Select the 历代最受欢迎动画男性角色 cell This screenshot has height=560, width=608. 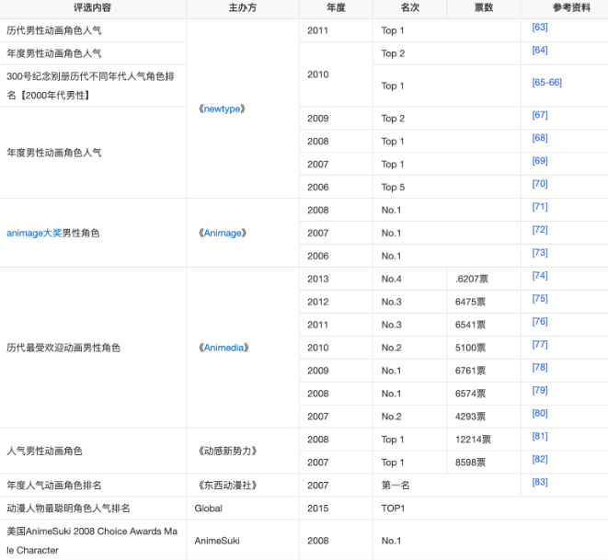pos(93,348)
